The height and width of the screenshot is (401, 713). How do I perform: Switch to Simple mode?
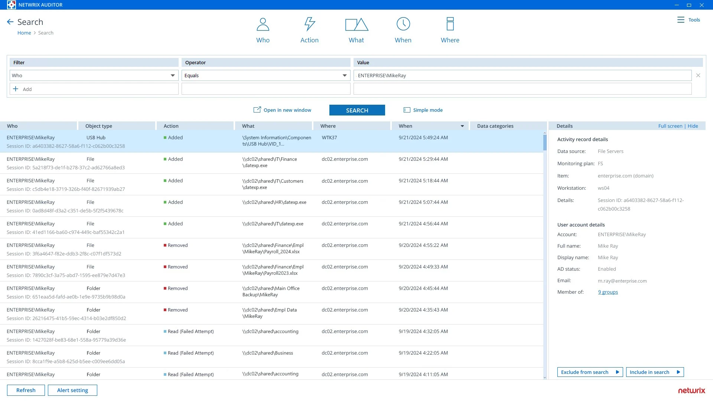pos(428,110)
